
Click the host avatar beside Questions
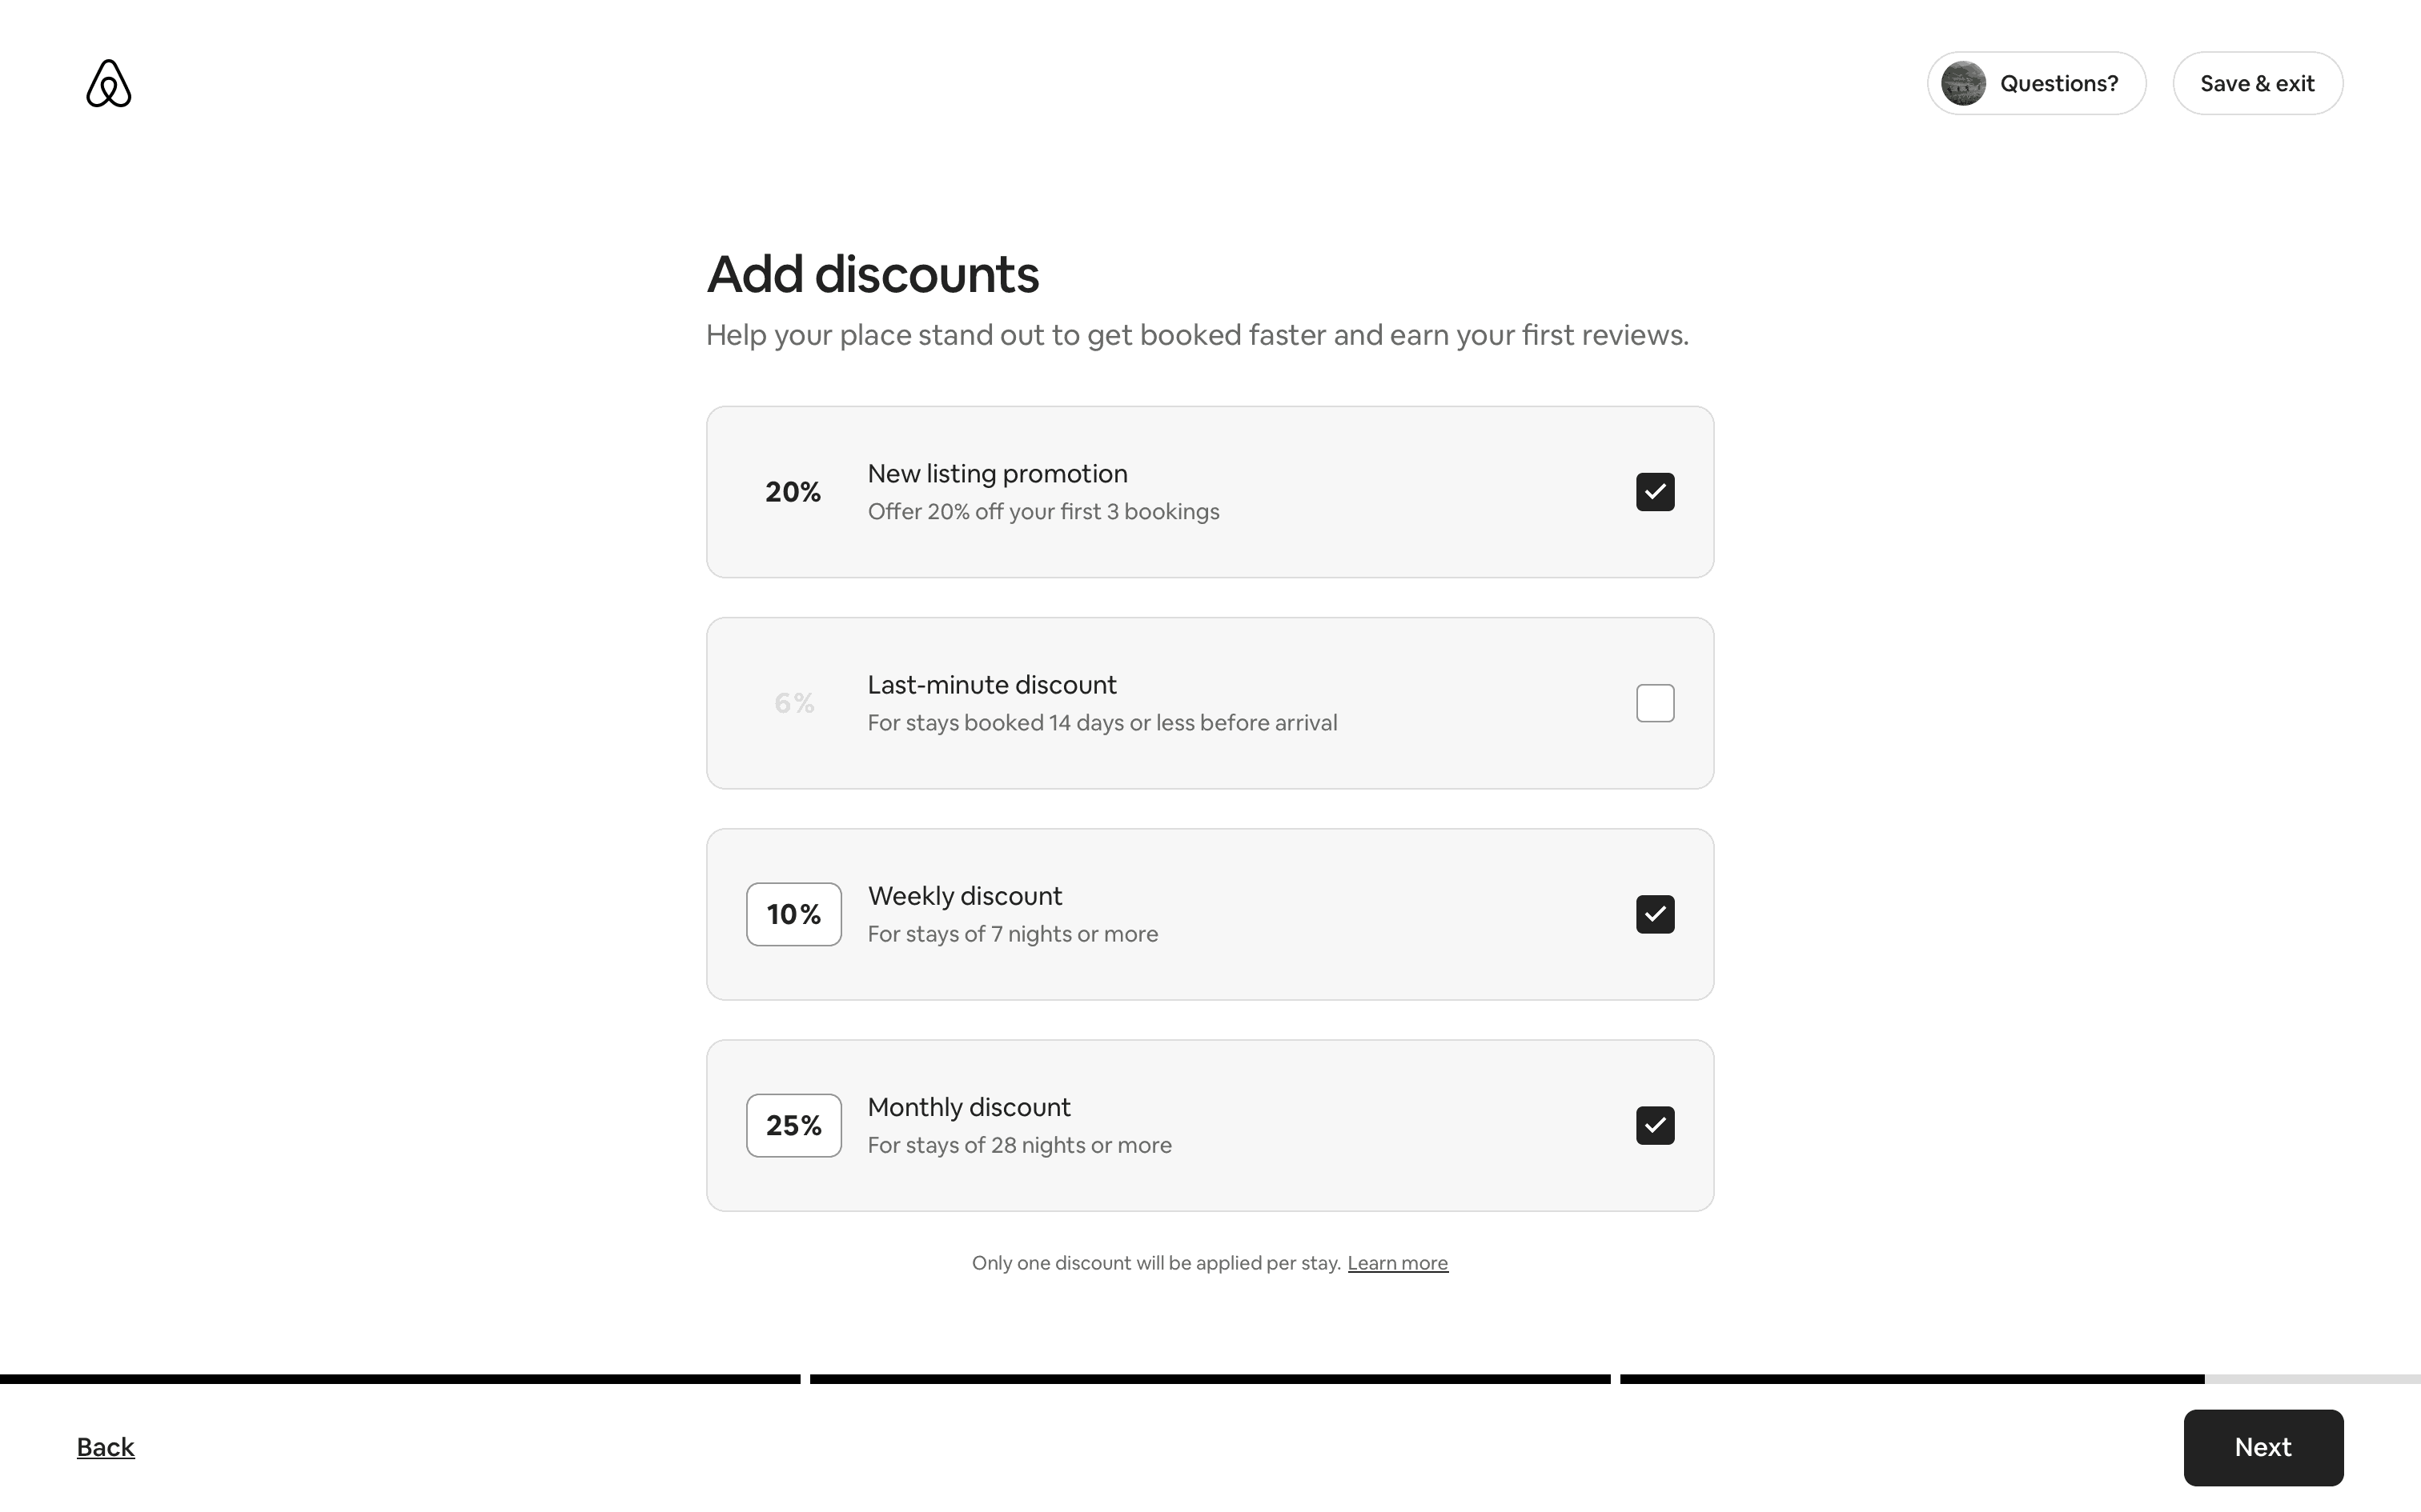(x=1963, y=83)
